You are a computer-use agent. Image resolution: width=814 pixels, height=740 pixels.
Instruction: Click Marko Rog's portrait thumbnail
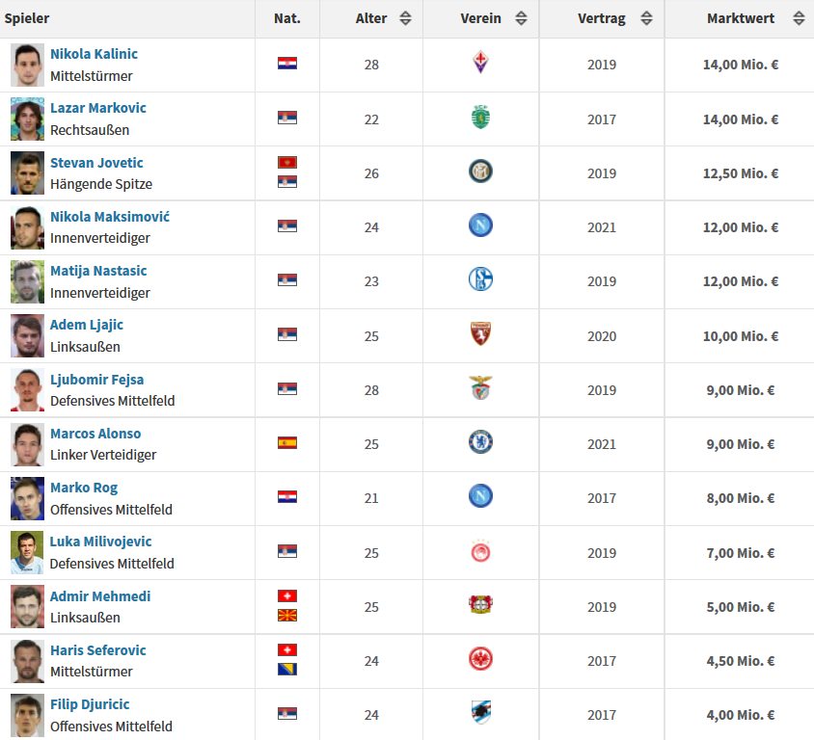click(x=28, y=498)
